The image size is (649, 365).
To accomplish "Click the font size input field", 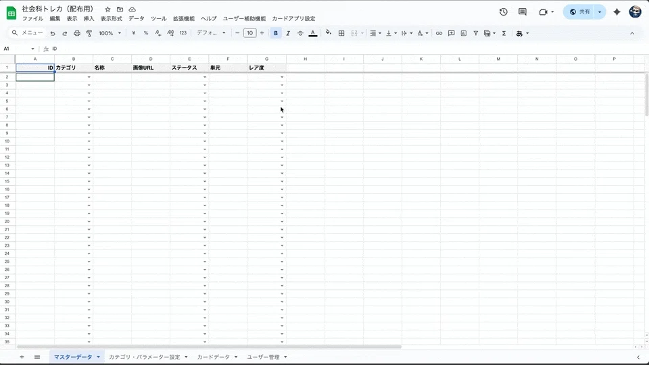I will tap(249, 33).
